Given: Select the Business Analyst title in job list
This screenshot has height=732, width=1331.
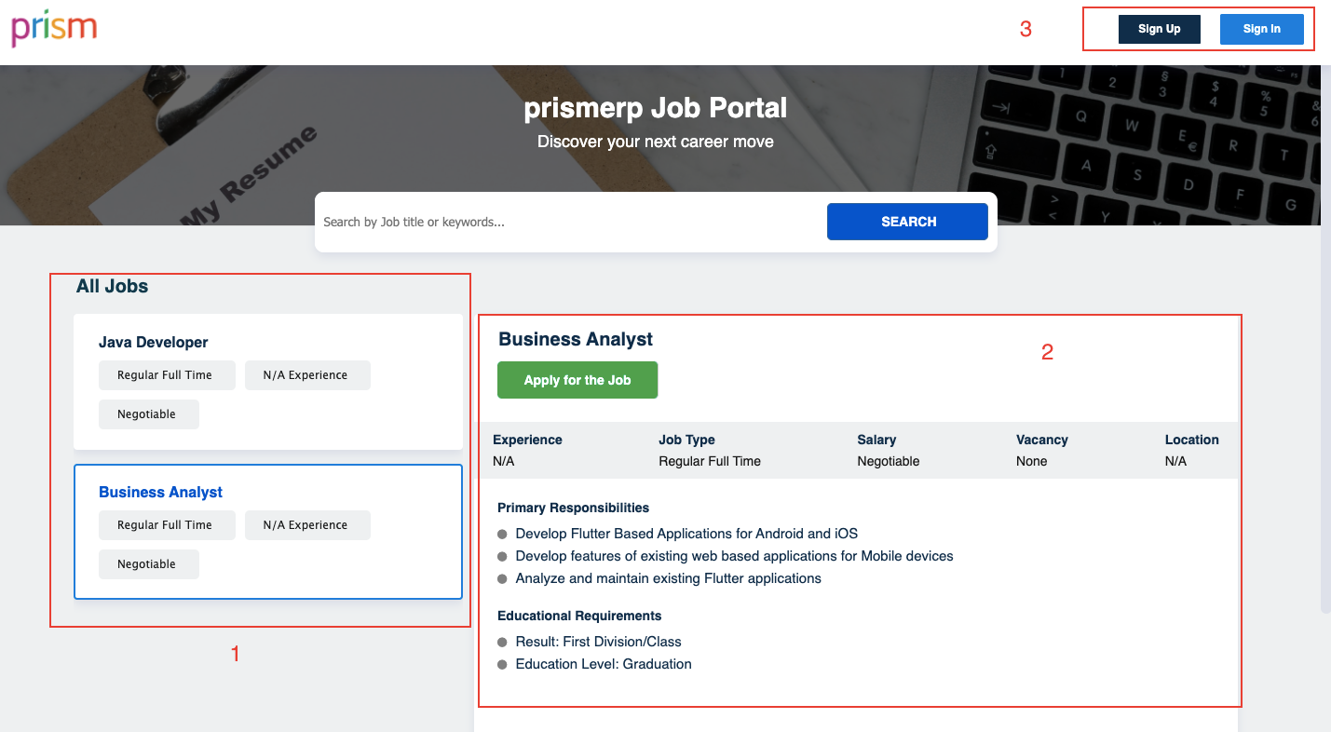Looking at the screenshot, I should [x=160, y=493].
